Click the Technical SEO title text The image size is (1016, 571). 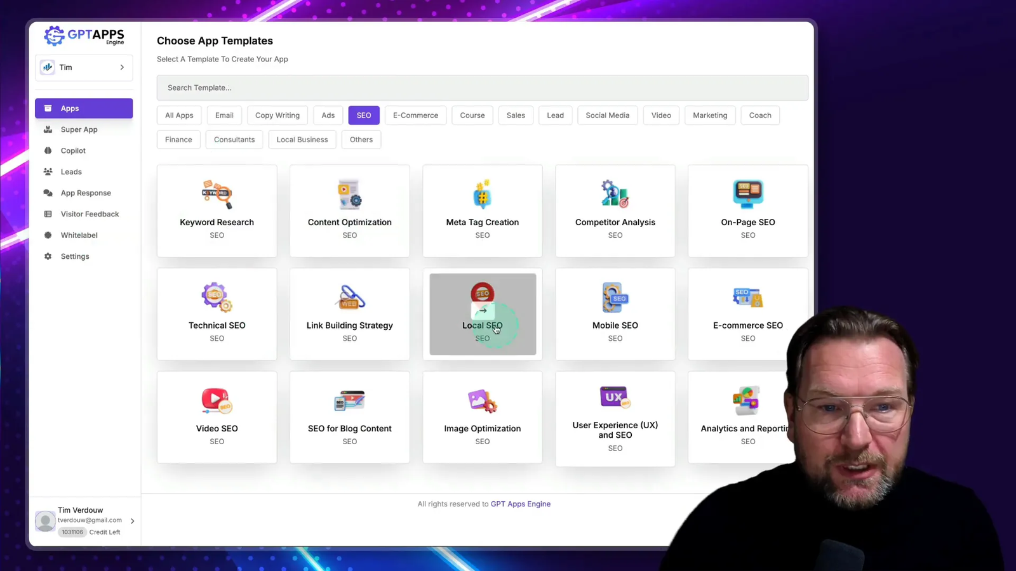point(217,325)
